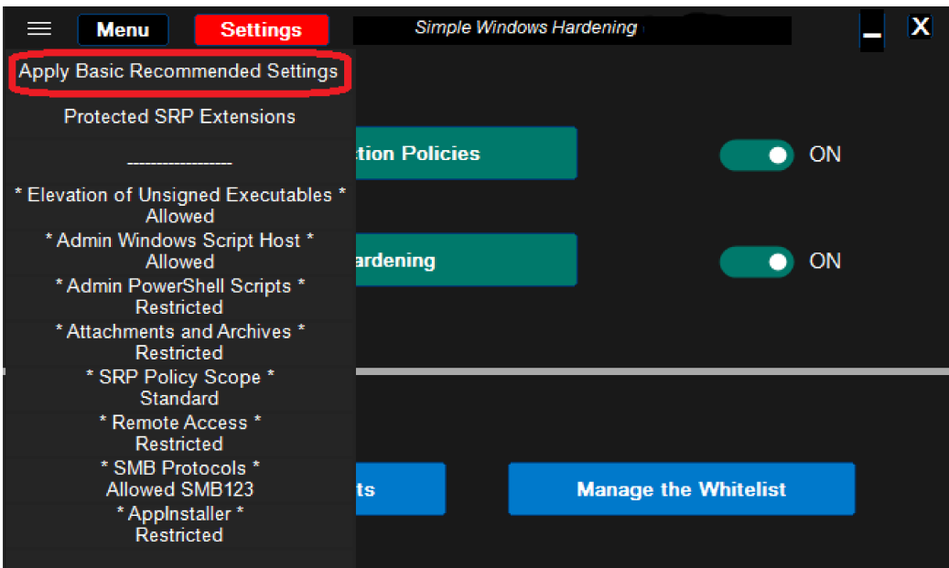The width and height of the screenshot is (949, 568).
Task: Change Admin Windows Script Host setting
Action: (179, 251)
